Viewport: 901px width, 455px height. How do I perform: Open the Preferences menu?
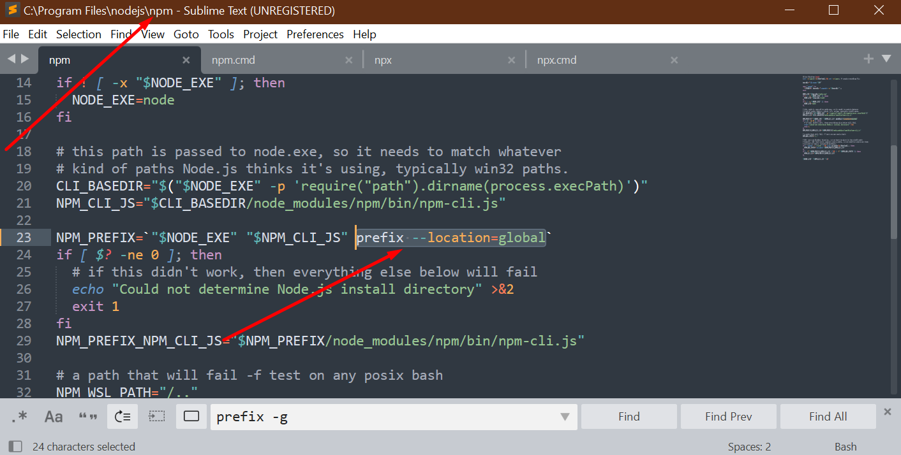[x=315, y=34]
